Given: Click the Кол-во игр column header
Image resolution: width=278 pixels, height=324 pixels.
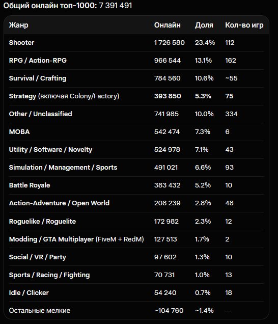Looking at the screenshot, I should coord(244,25).
